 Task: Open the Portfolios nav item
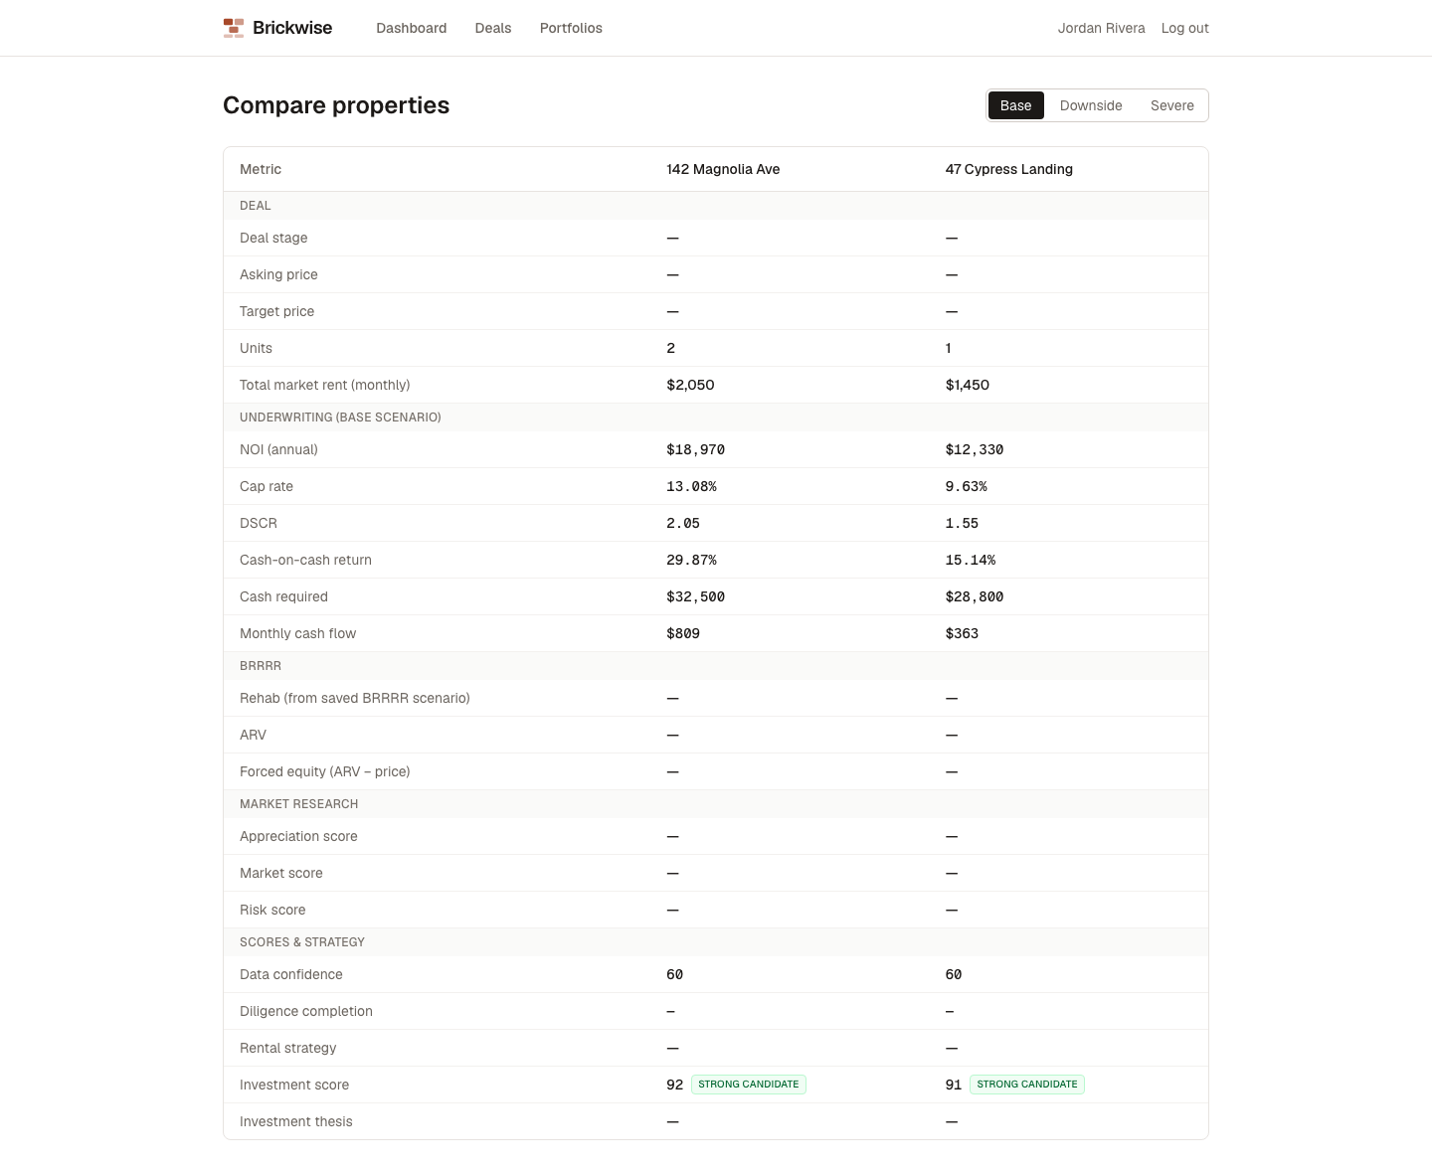[571, 28]
